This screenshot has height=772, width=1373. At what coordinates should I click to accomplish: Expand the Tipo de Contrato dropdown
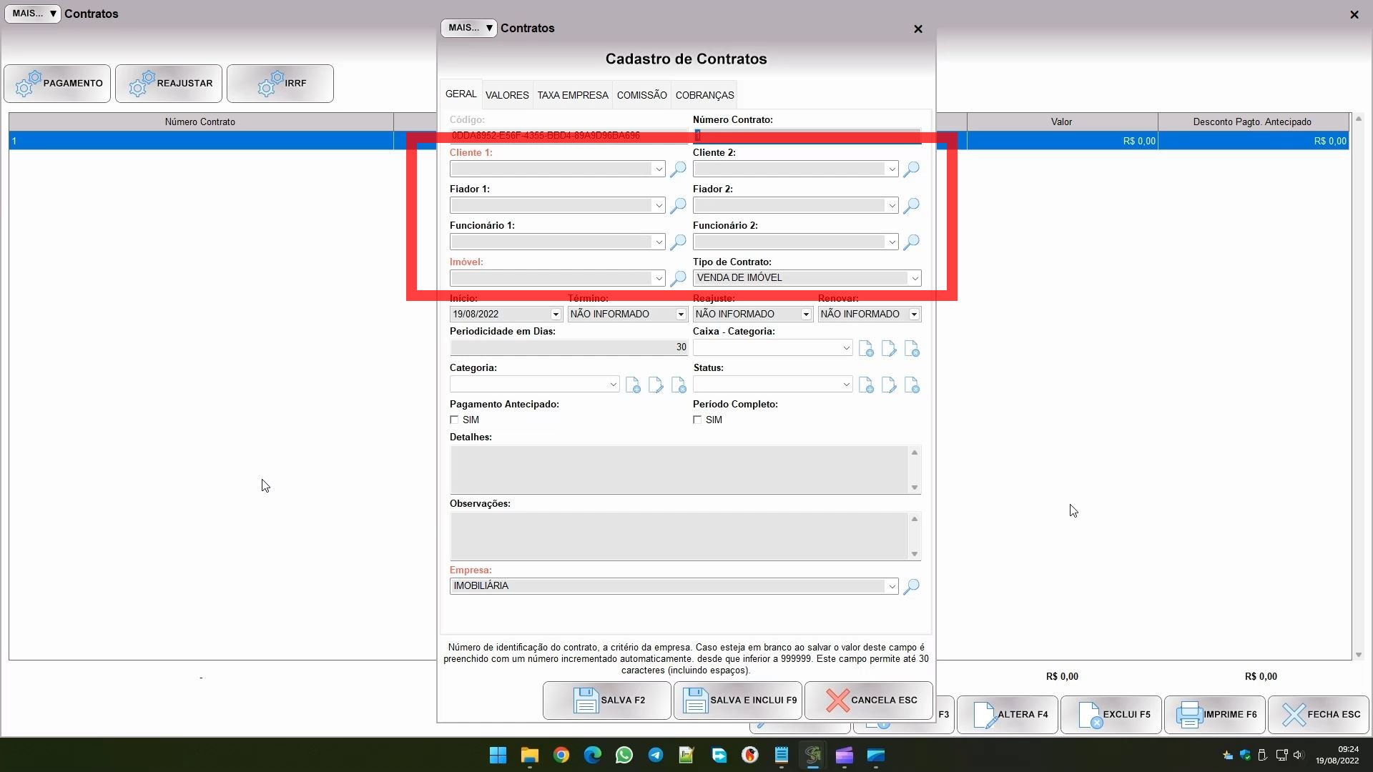(914, 278)
